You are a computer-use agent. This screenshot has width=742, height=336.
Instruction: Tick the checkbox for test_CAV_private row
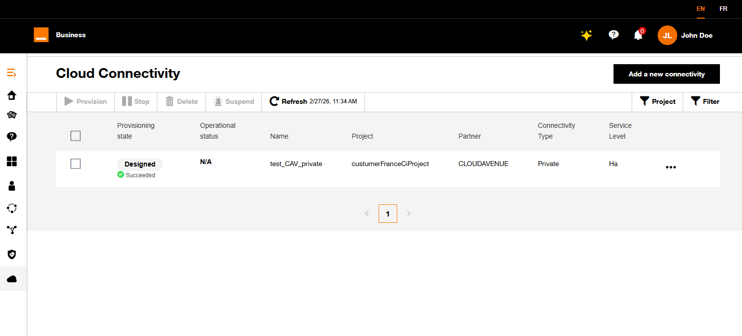point(76,164)
